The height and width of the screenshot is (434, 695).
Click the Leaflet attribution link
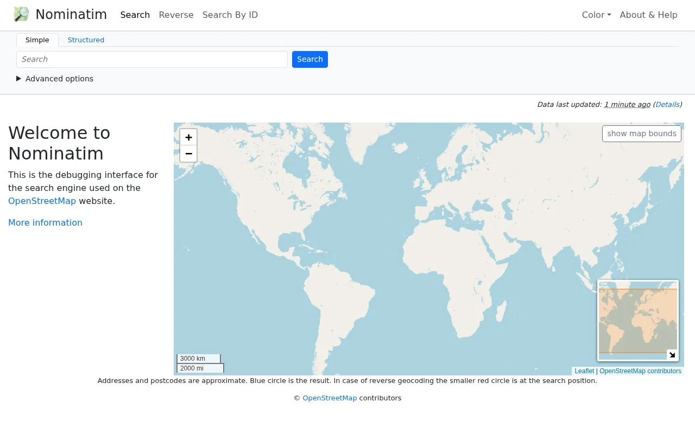point(584,371)
